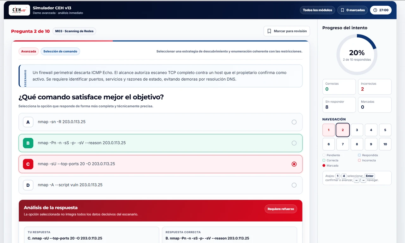
Task: Click the M03 Scanning de Redes tag
Action: 74,31
